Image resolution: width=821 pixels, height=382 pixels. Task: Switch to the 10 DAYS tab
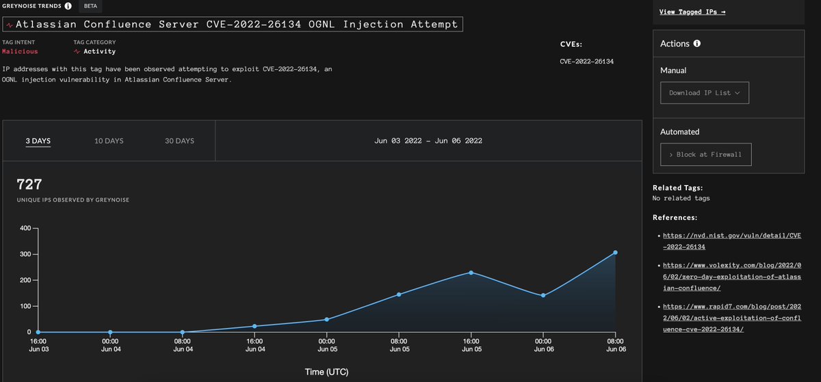pos(109,141)
